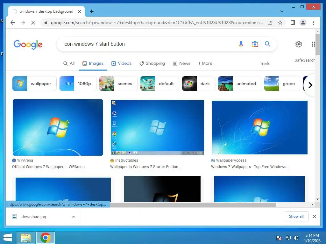326x244 pixels.
Task: Expand the tab search chevron
Action: click(x=282, y=11)
